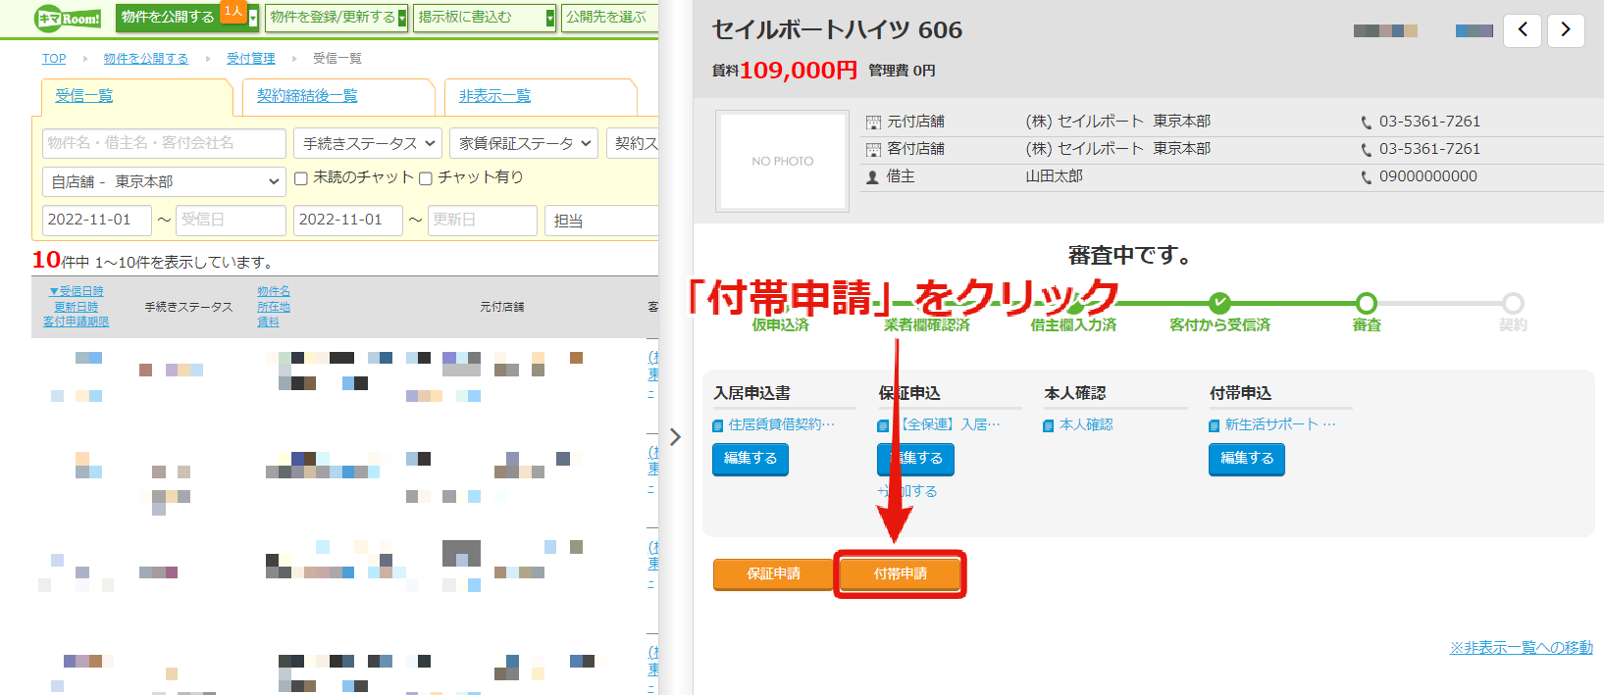Viewport: 1604px width, 695px height.
Task: Click the 物件名・借主名 search field
Action: point(164,143)
